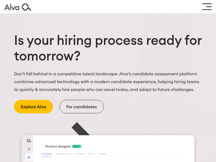
Task: Click the paragraph describing Alva's platform
Action: [107, 82]
